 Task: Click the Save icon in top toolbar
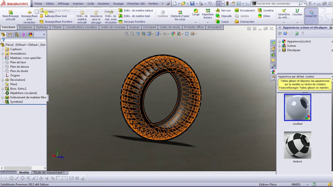point(192,4)
